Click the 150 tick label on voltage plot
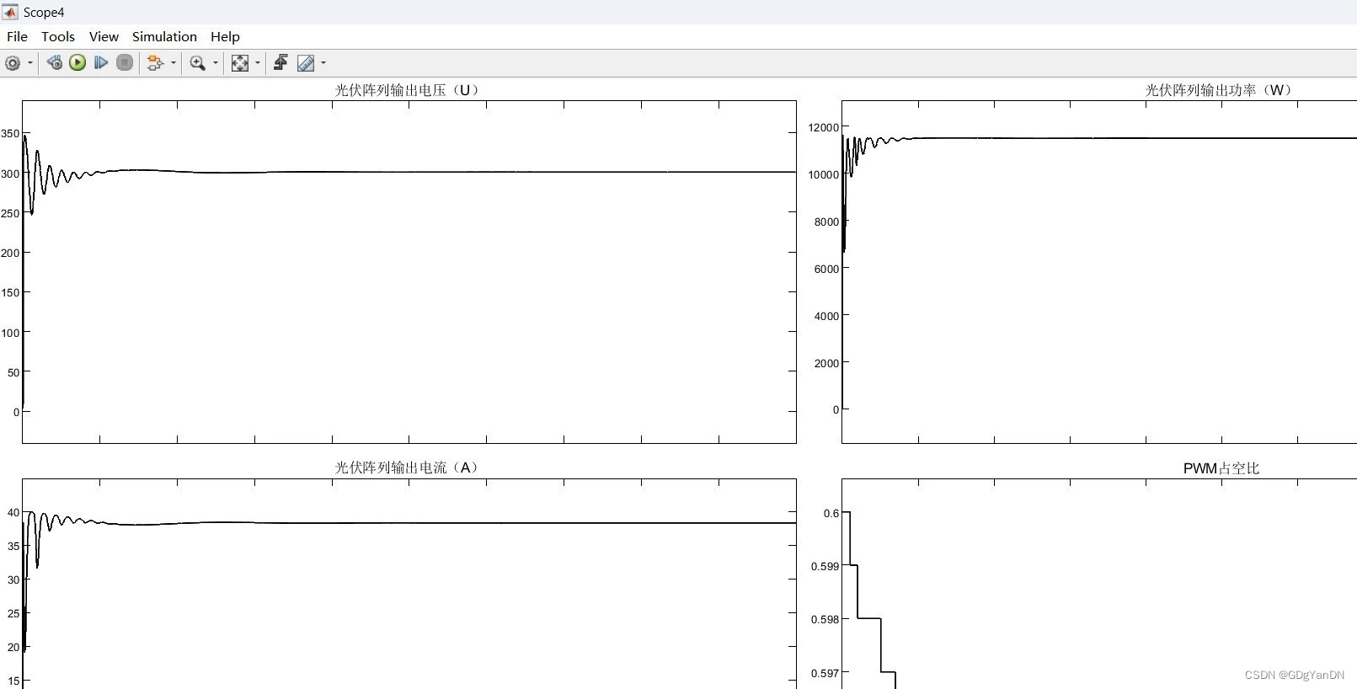 (x=10, y=293)
